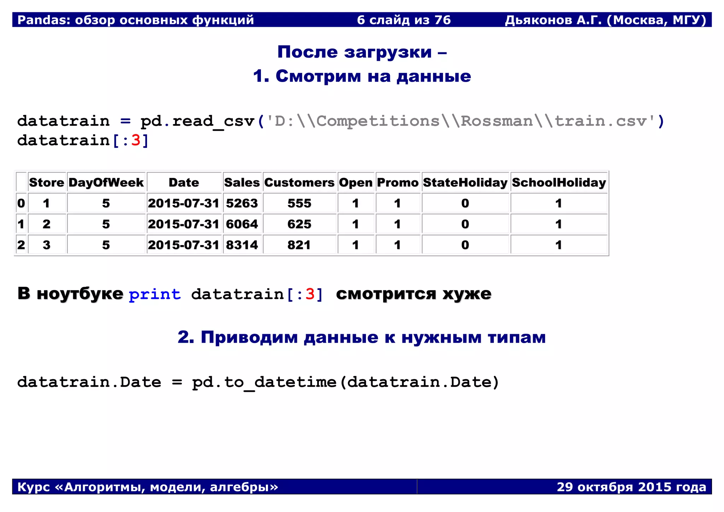The height and width of the screenshot is (512, 724).
Task: Click the Sales value 6064
Action: 242,224
